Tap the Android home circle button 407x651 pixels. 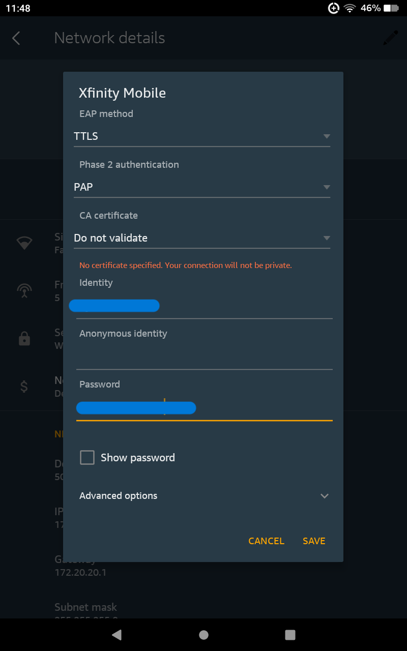pyautogui.click(x=203, y=635)
